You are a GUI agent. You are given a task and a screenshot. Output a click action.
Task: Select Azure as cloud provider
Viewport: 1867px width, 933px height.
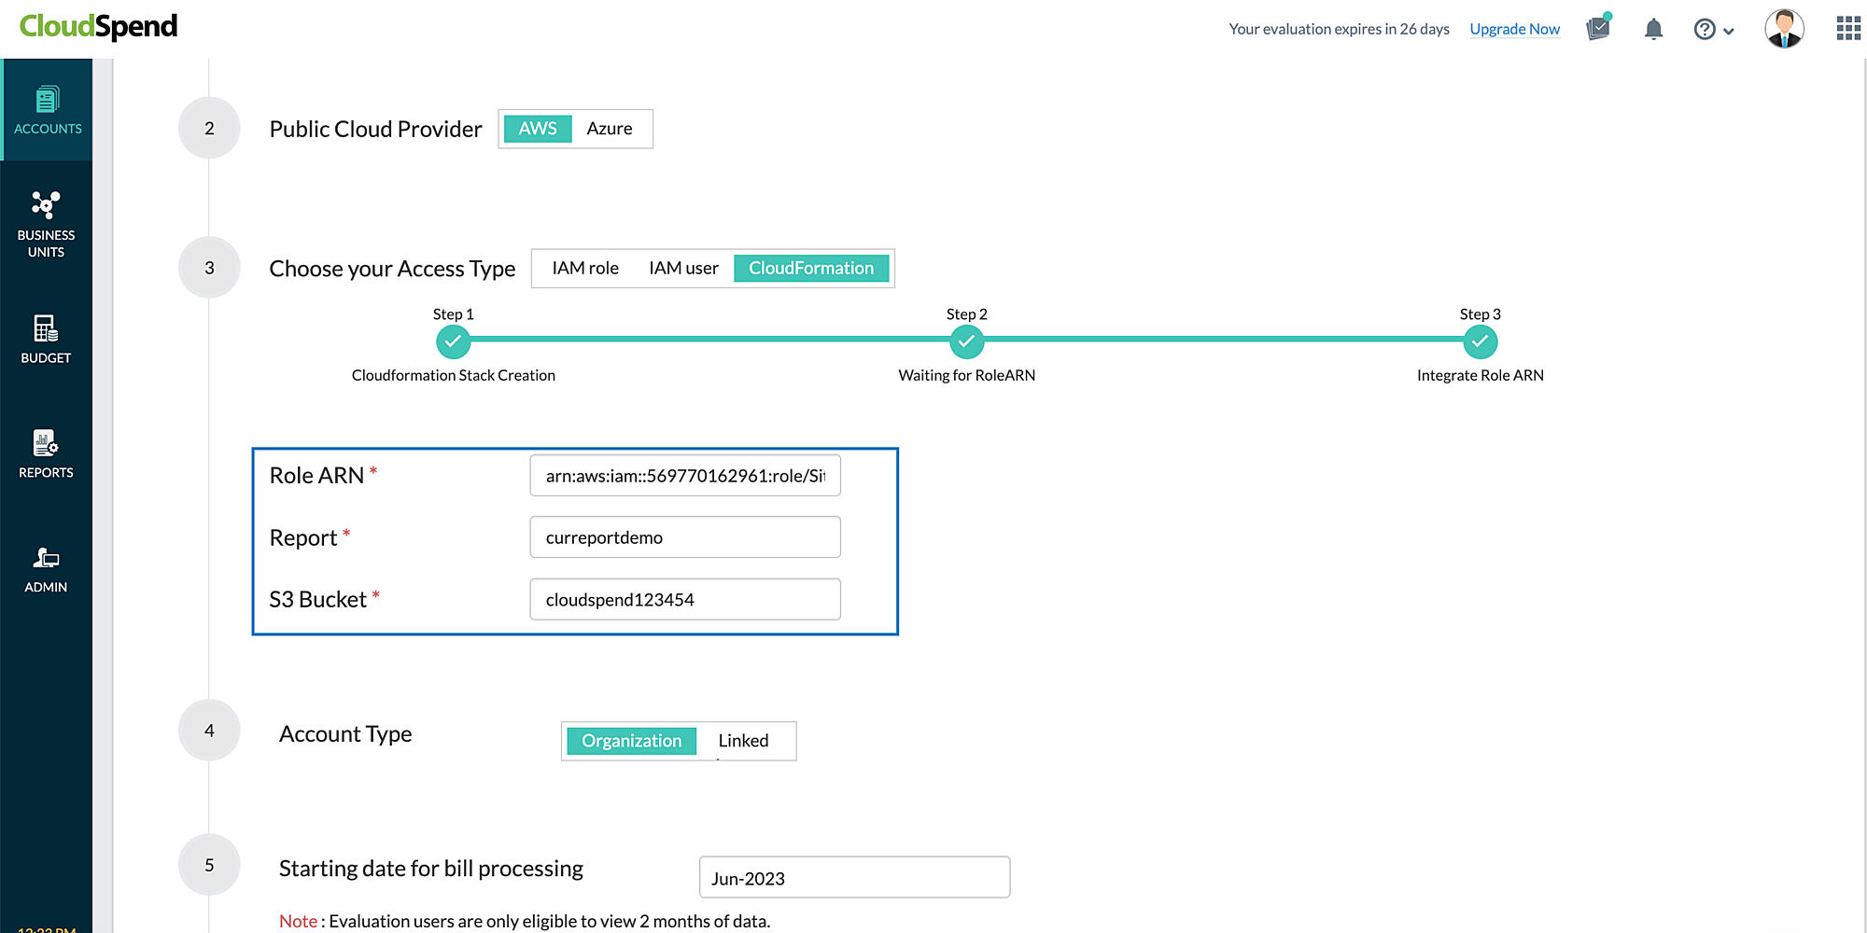pos(610,129)
